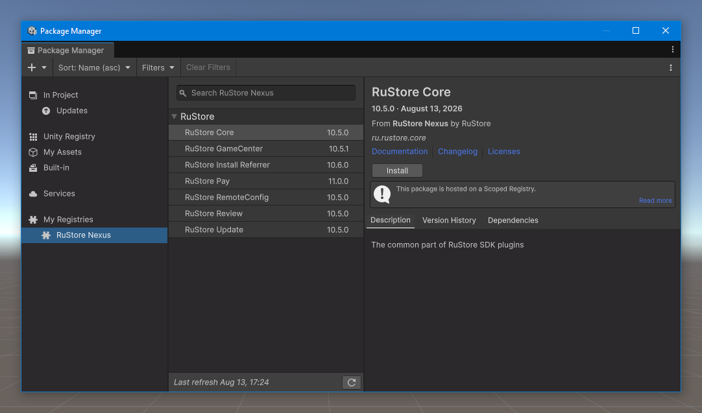Click the plus add-package icon
702x413 pixels.
coord(32,67)
